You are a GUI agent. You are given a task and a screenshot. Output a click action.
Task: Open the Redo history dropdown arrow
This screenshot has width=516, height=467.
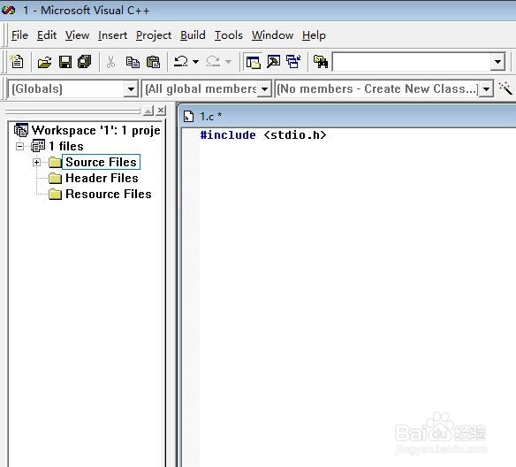point(228,62)
